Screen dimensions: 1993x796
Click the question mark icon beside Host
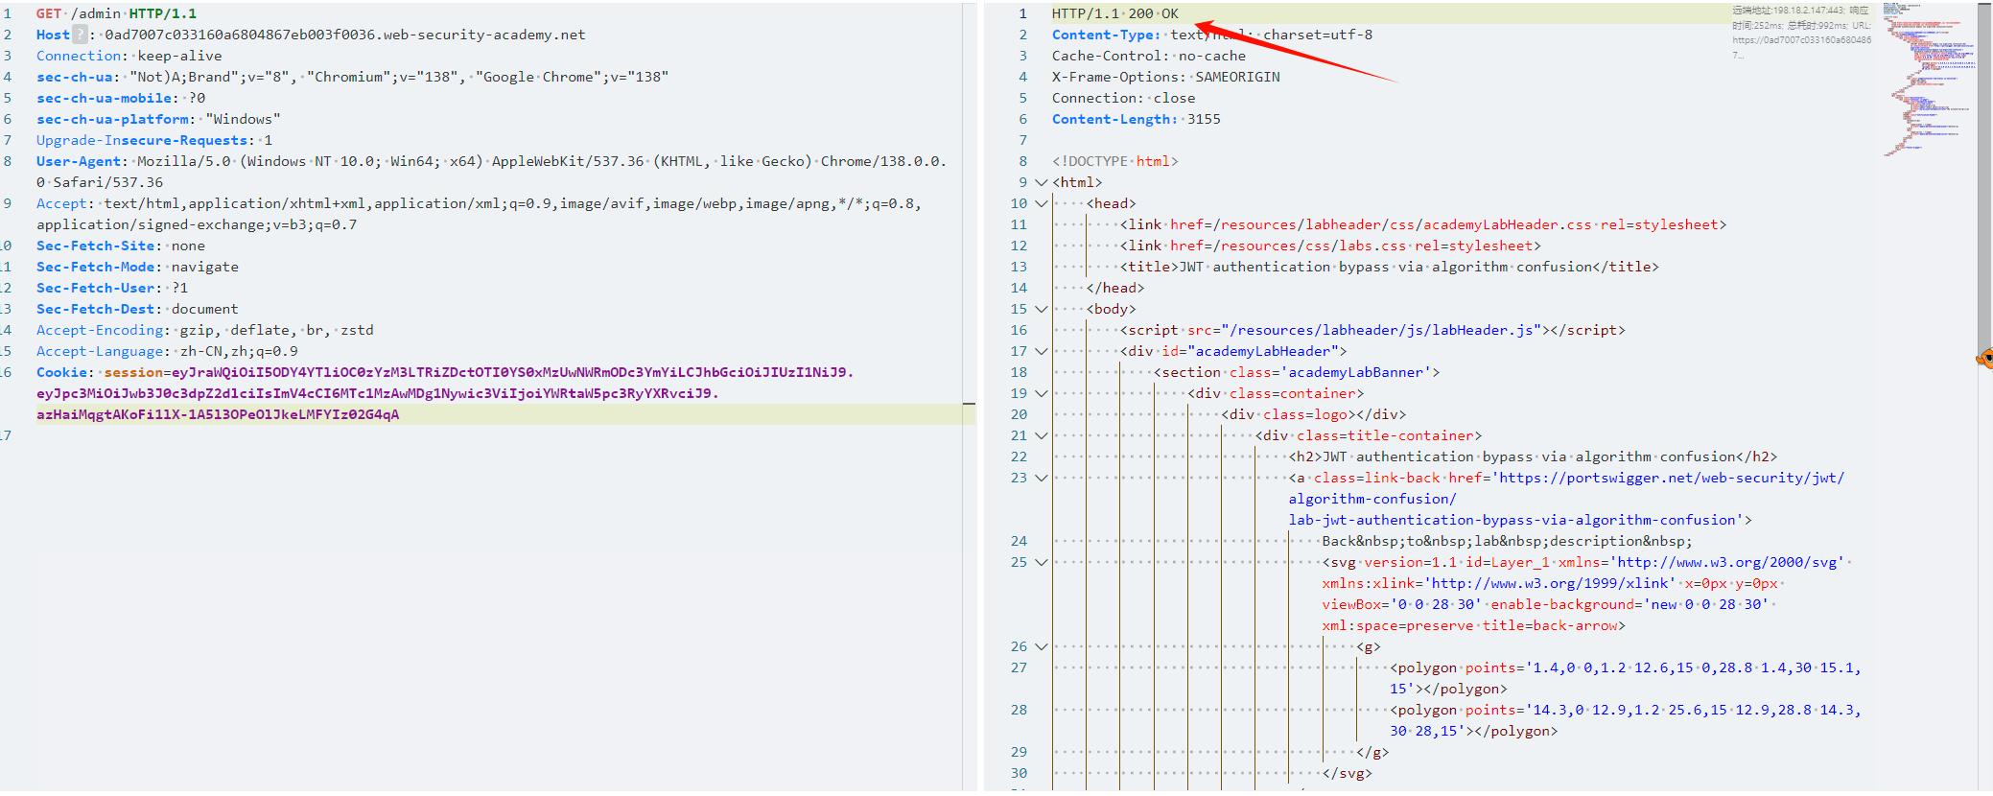tap(81, 35)
